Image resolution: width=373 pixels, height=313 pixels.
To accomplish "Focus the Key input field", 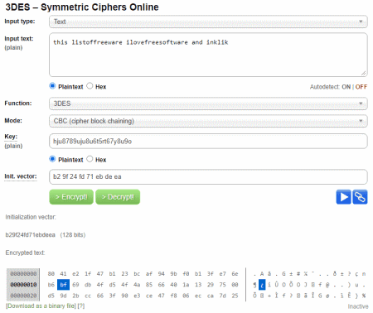I will pyautogui.click(x=208, y=142).
